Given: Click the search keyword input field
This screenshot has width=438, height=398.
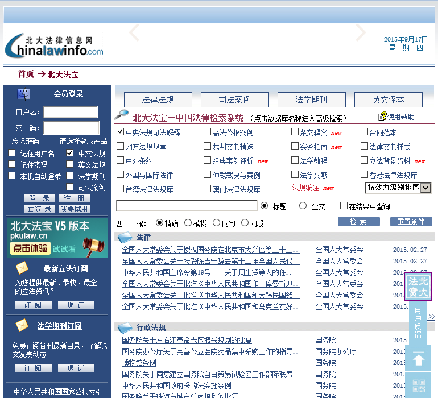Looking at the screenshot, I should coord(187,206).
